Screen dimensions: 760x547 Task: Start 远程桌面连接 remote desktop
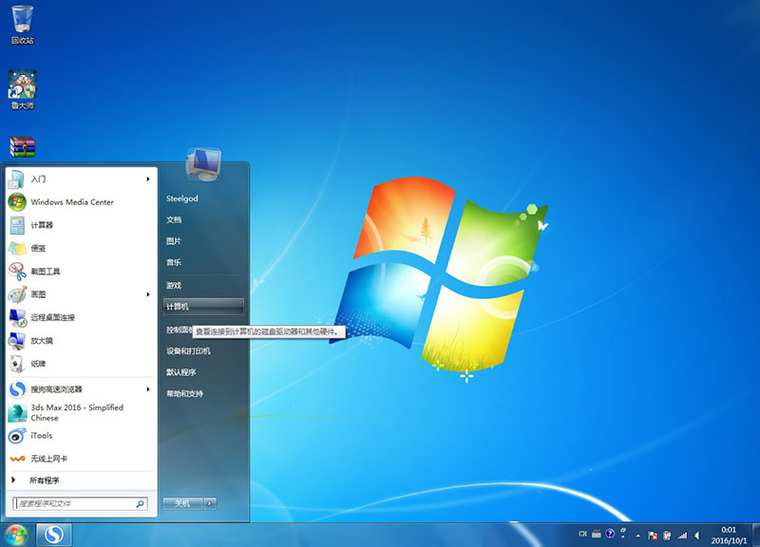point(81,318)
